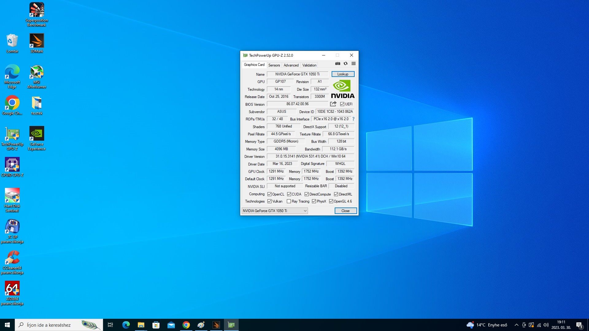589x331 pixels.
Task: Click the BIOS export share icon
Action: (333, 104)
